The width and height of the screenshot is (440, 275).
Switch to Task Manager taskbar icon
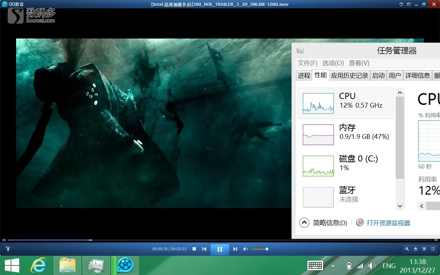pyautogui.click(x=96, y=265)
